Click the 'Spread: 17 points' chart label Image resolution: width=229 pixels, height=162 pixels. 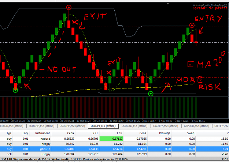210,8
